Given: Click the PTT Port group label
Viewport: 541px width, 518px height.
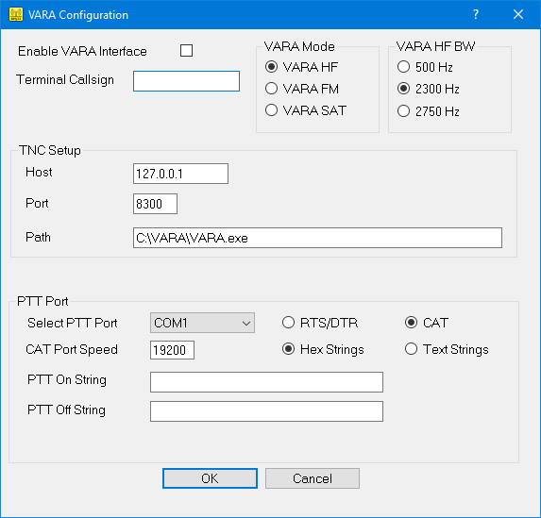Looking at the screenshot, I should click(42, 301).
